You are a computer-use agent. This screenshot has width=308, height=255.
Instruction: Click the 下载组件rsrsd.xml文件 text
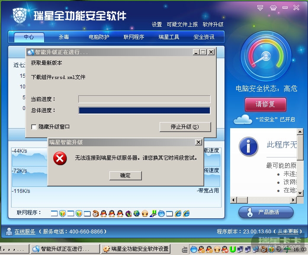(58, 77)
